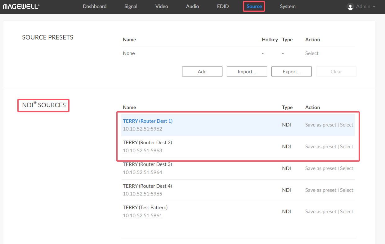Select the Router Dest 2 source

(347, 147)
